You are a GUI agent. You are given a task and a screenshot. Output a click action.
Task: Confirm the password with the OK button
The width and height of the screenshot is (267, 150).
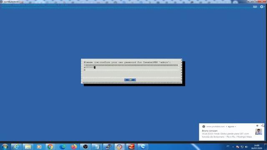click(x=130, y=80)
